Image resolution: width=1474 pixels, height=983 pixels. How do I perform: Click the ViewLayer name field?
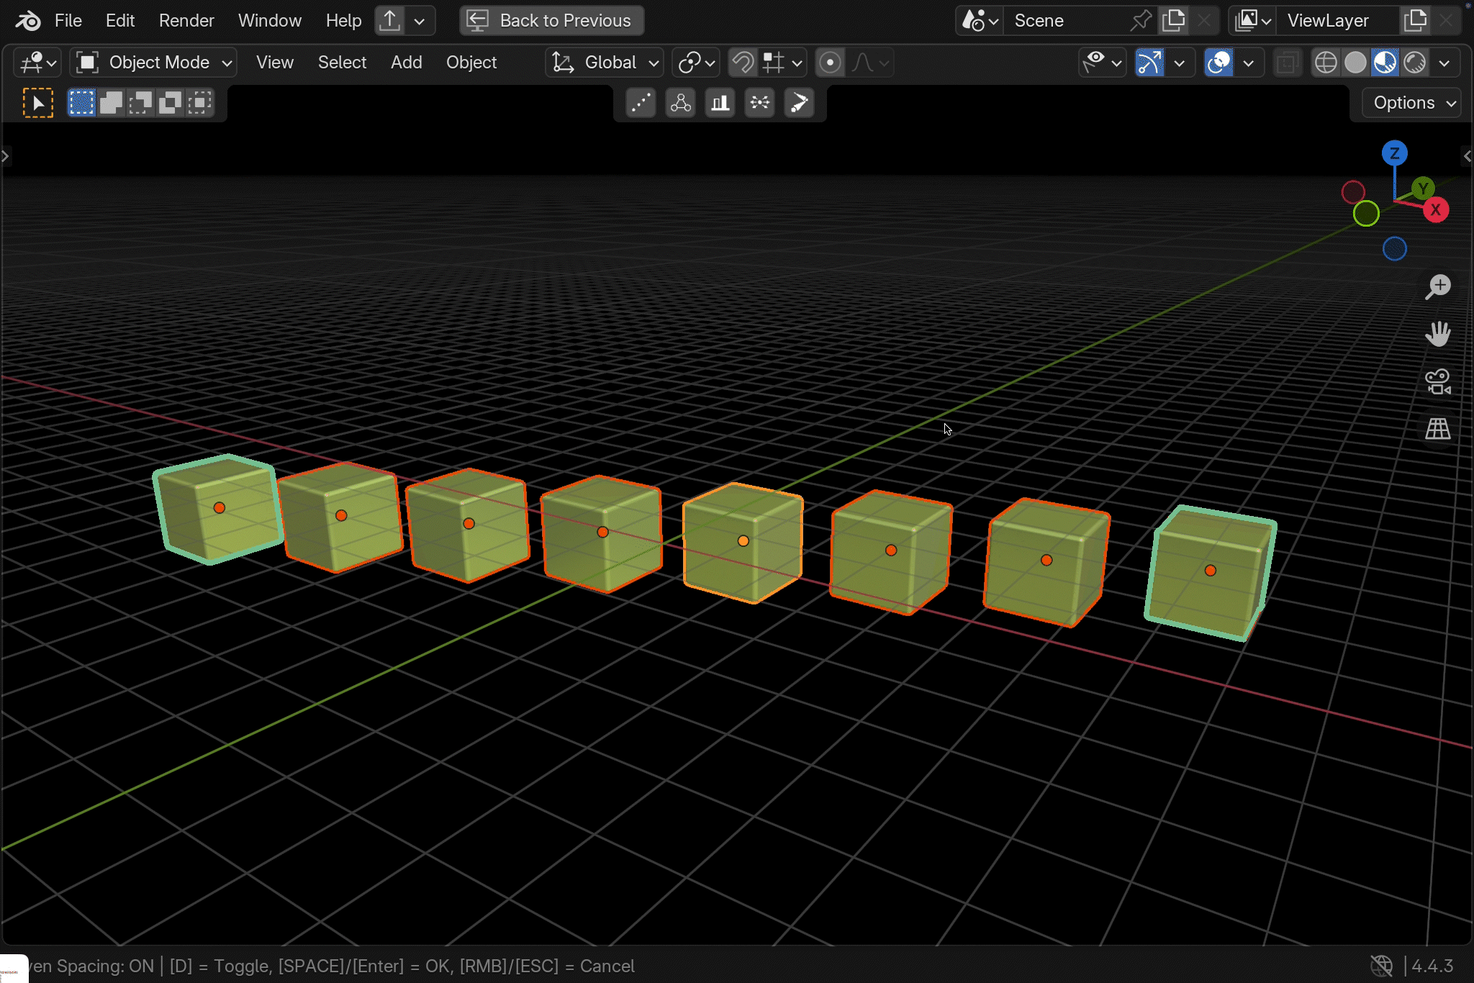(x=1337, y=21)
